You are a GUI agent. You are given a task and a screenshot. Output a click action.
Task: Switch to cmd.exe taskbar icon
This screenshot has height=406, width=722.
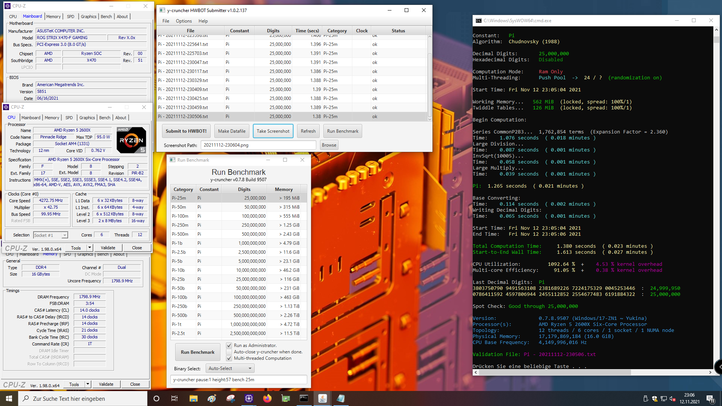click(x=304, y=398)
